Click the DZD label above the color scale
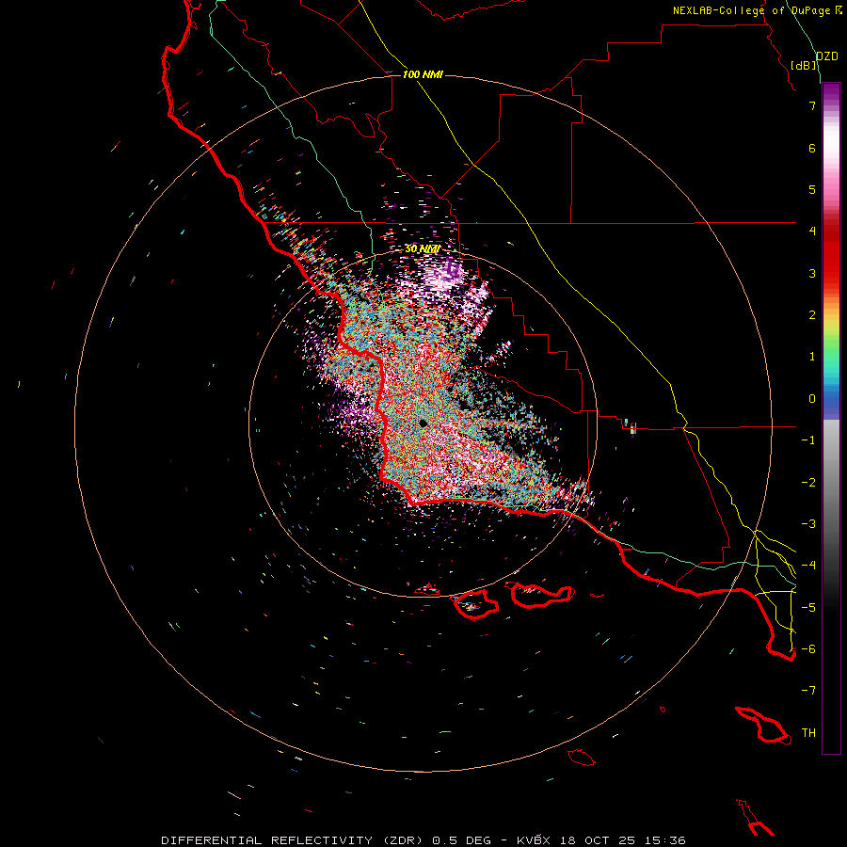 click(x=827, y=56)
